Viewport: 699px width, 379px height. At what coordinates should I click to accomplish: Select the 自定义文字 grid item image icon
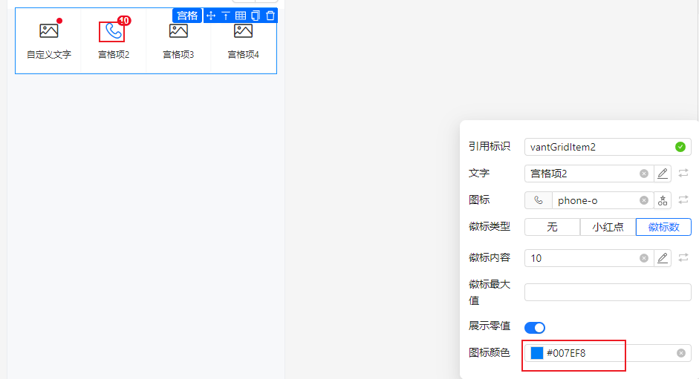click(x=48, y=30)
